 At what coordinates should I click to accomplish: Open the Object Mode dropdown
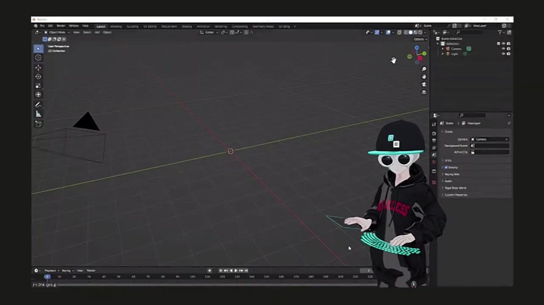click(57, 33)
